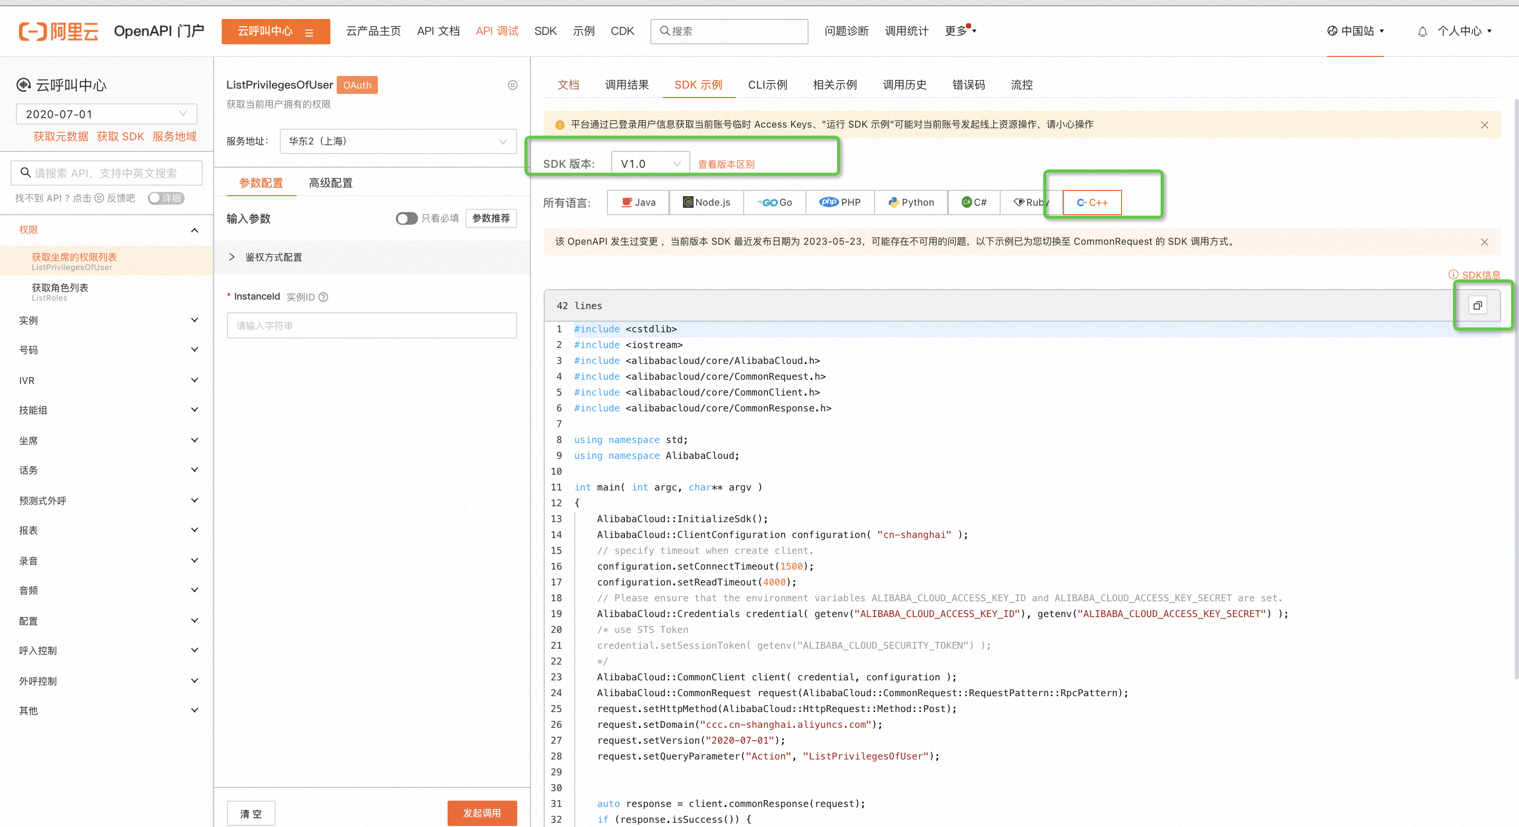Click 获取元数据 link
This screenshot has width=1519, height=827.
pyautogui.click(x=61, y=137)
